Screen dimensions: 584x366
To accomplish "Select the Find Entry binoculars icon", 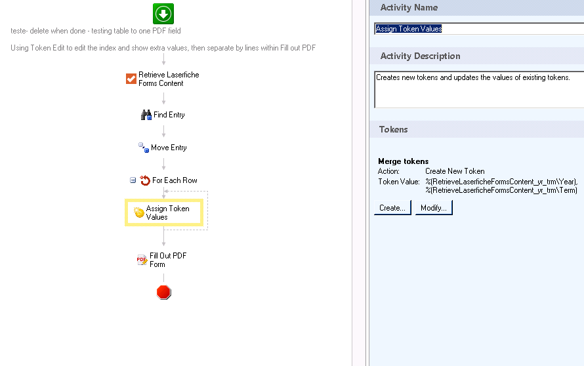I will pyautogui.click(x=146, y=115).
